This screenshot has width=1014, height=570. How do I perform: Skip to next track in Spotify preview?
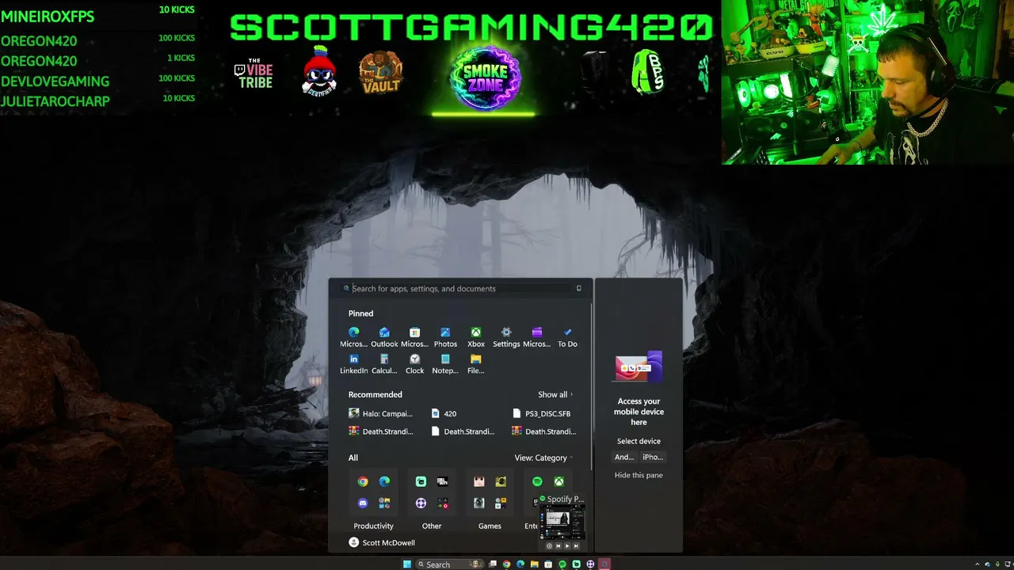pyautogui.click(x=576, y=545)
